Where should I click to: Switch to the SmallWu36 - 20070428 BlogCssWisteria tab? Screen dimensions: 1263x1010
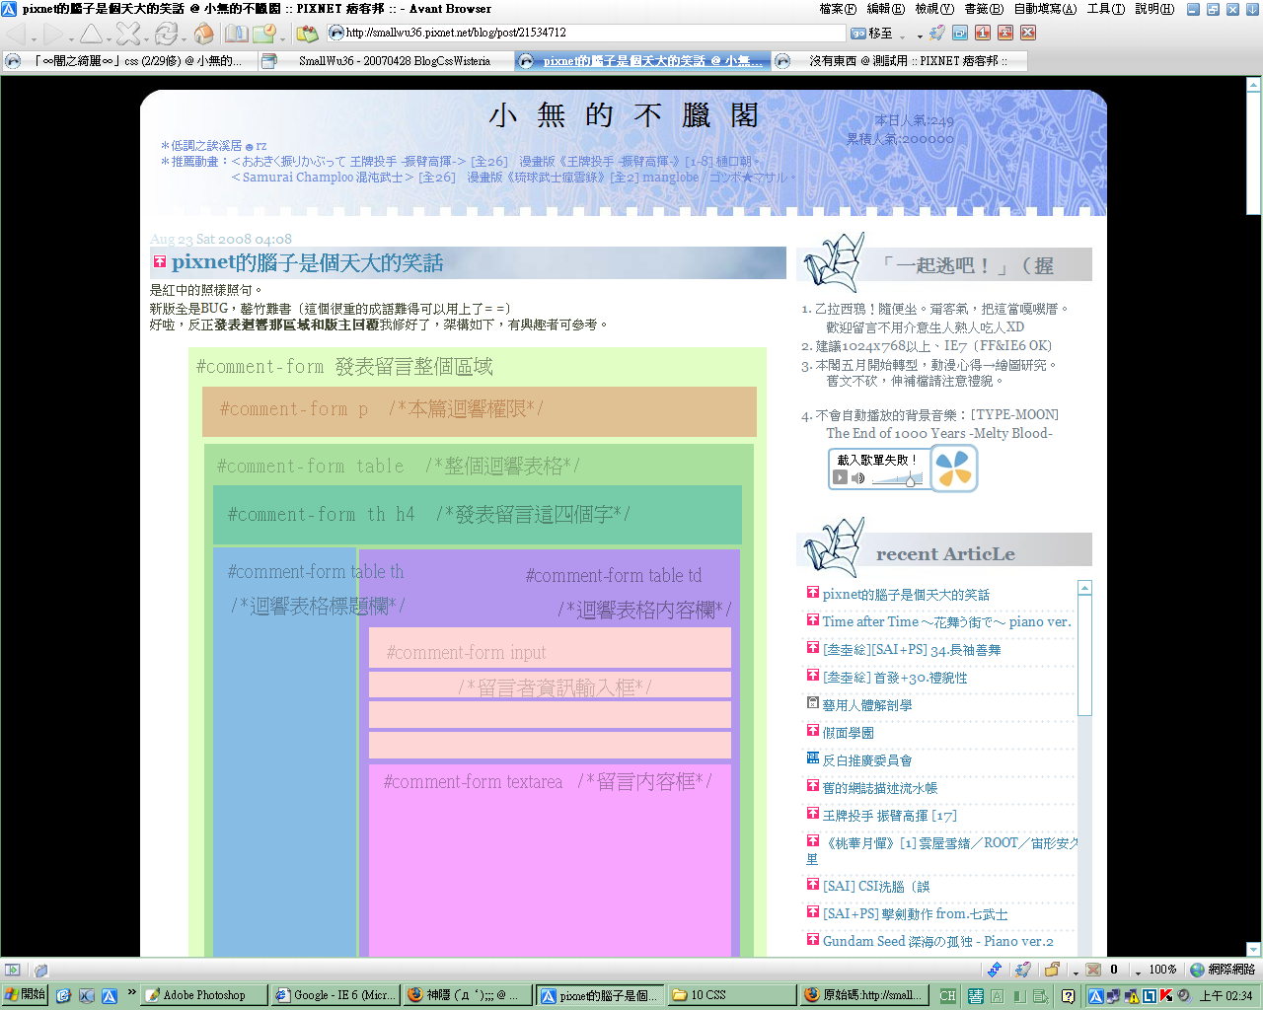tap(385, 61)
